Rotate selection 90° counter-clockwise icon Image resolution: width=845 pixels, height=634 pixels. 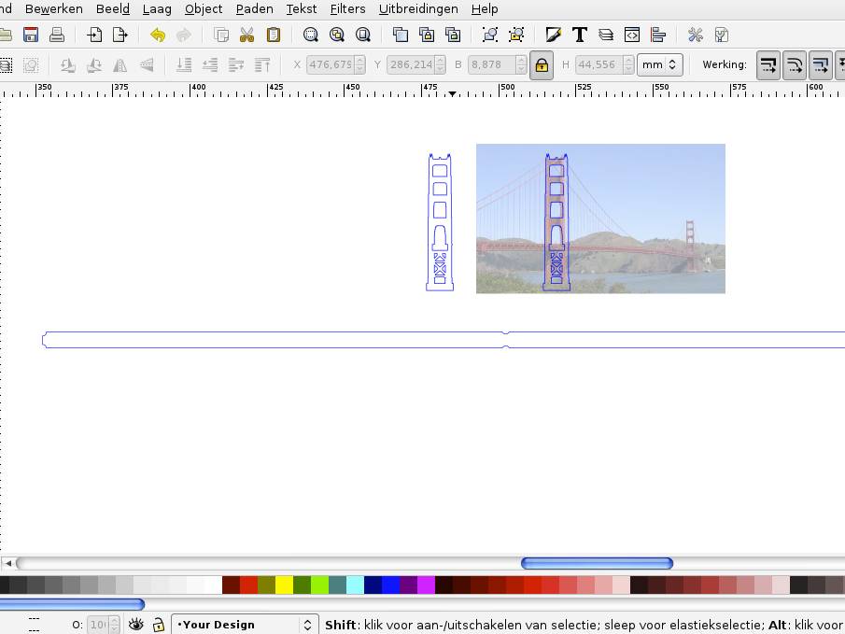67,65
